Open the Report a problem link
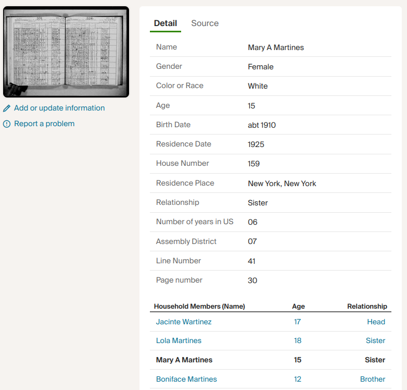The height and width of the screenshot is (390, 407). pos(44,124)
